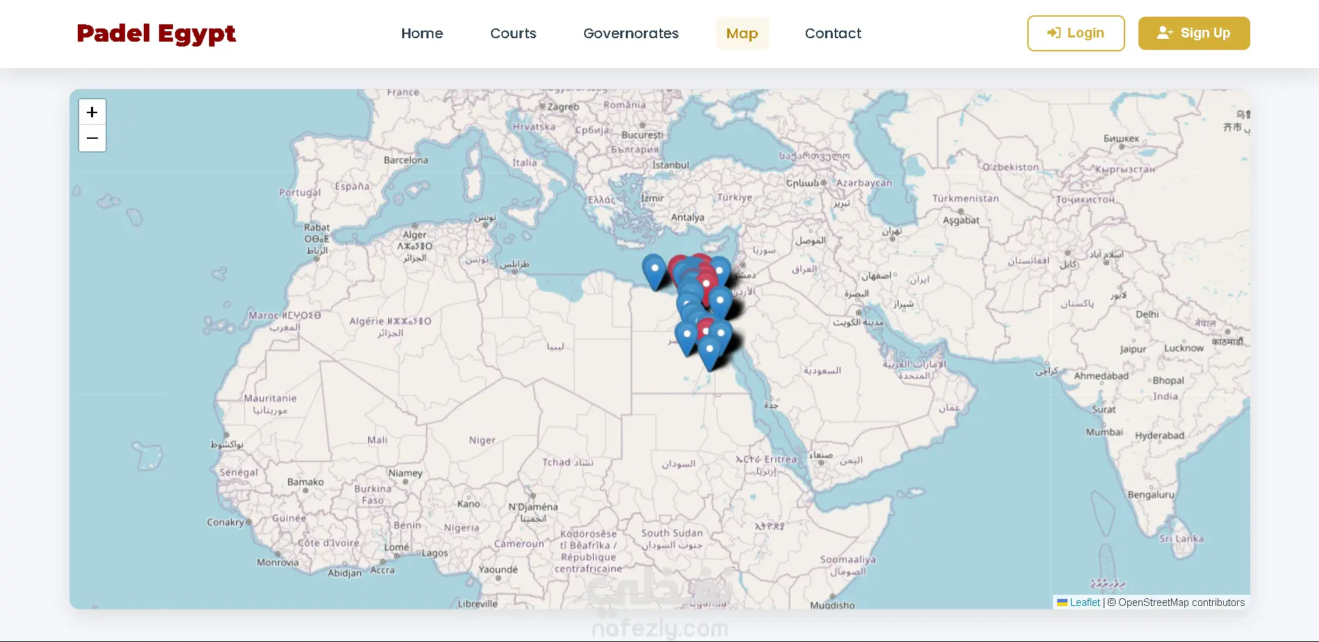
Task: Zoom out on the map
Action: [x=92, y=139]
